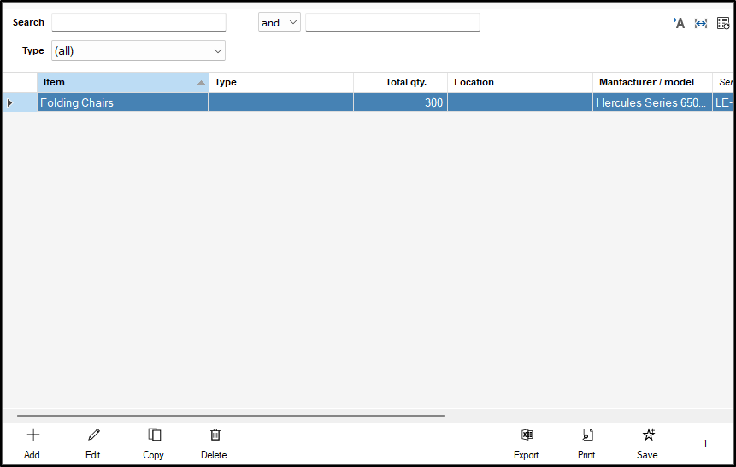
Task: Click the auto-fit column width icon
Action: coord(701,23)
